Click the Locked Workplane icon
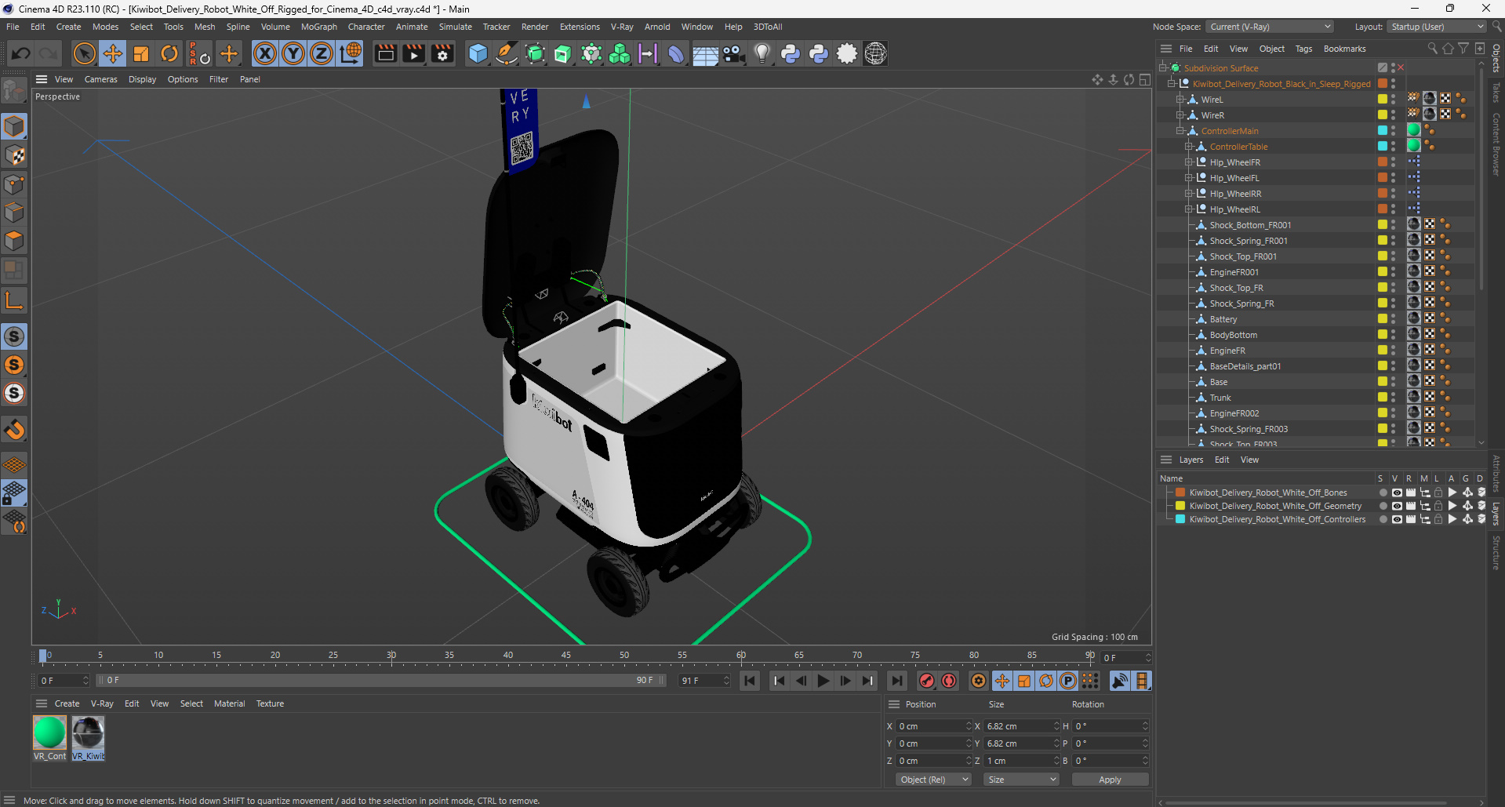Viewport: 1505px width, 807px height. [15, 493]
